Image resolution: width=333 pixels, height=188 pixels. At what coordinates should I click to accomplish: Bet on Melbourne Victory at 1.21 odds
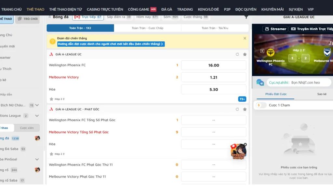[213, 78]
